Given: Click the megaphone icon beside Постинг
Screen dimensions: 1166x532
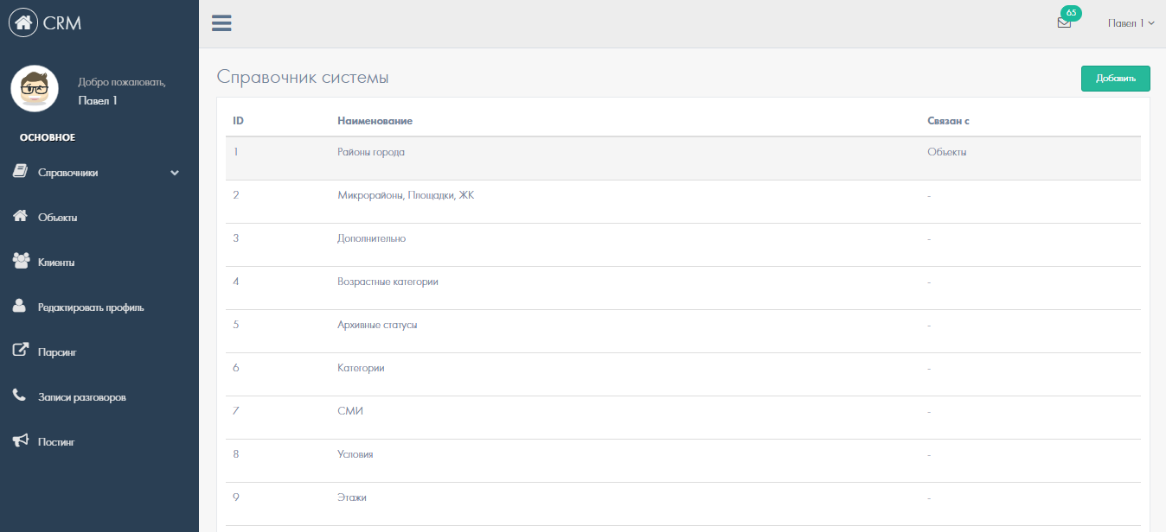Looking at the screenshot, I should tap(21, 440).
